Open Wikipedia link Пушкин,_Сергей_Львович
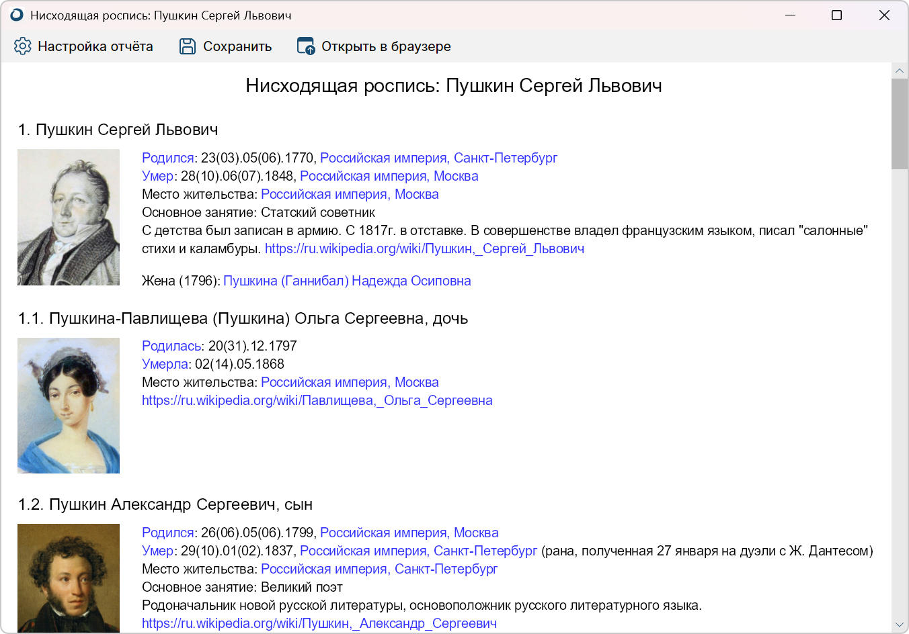This screenshot has width=909, height=634. click(424, 248)
